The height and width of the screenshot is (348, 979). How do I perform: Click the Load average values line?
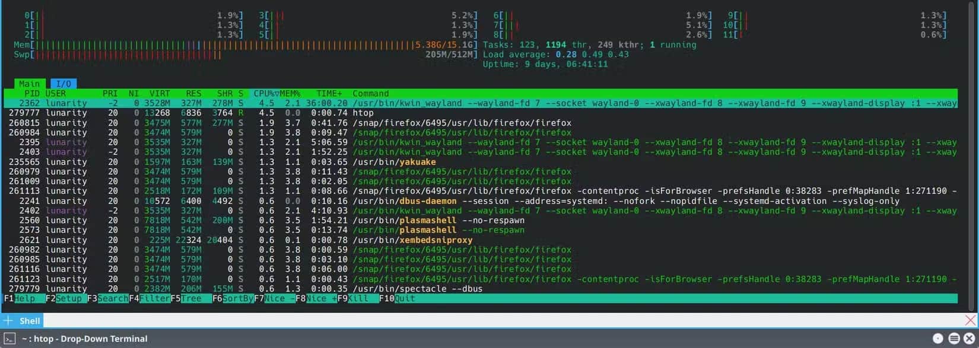tap(555, 55)
